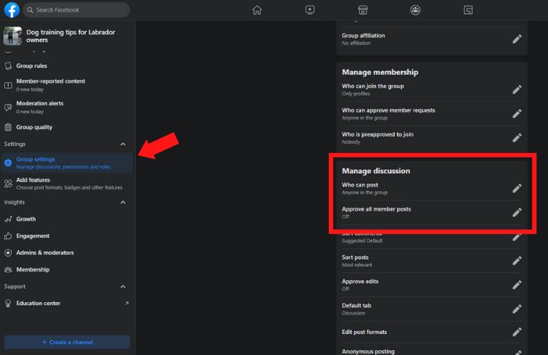Click the Facebook logo icon
Viewport: 548px width, 355px height.
12,10
